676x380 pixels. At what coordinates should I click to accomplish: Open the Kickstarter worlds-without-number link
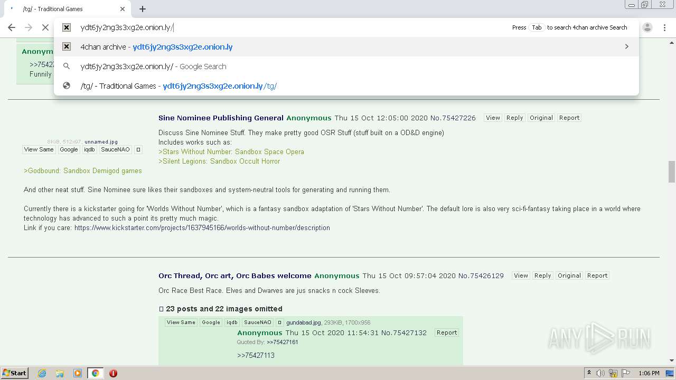(202, 228)
